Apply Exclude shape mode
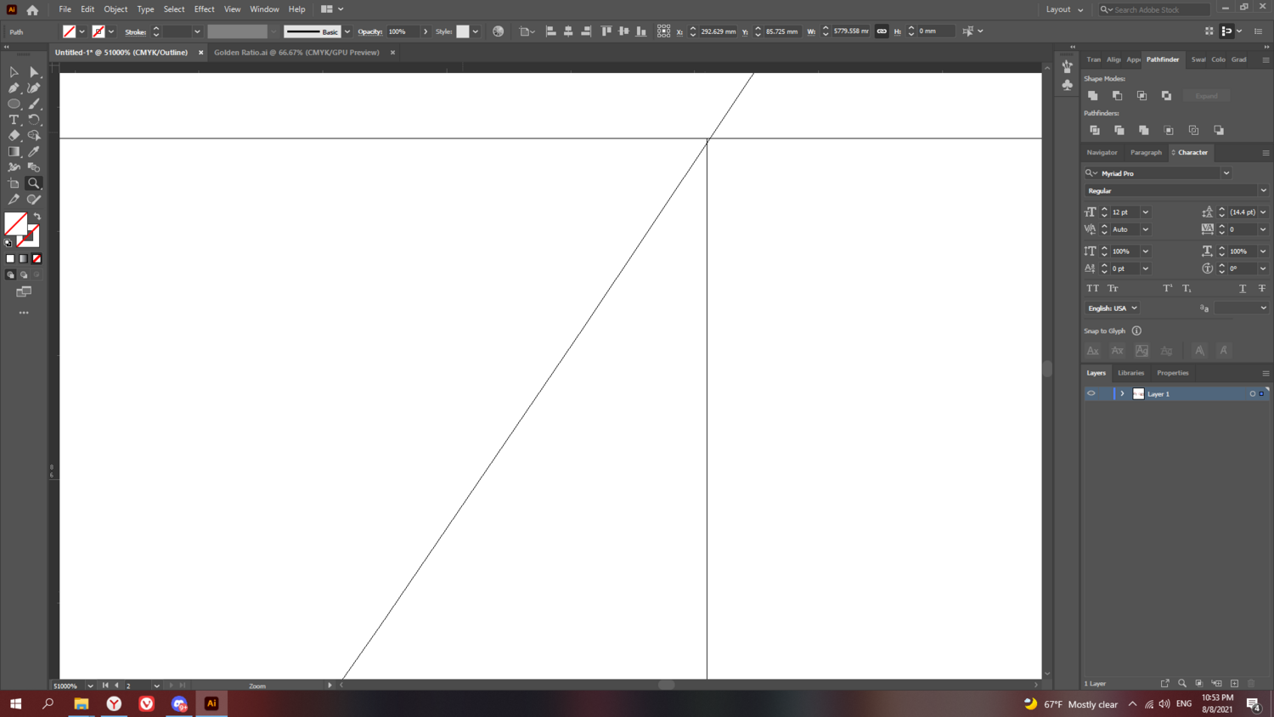 [x=1167, y=96]
